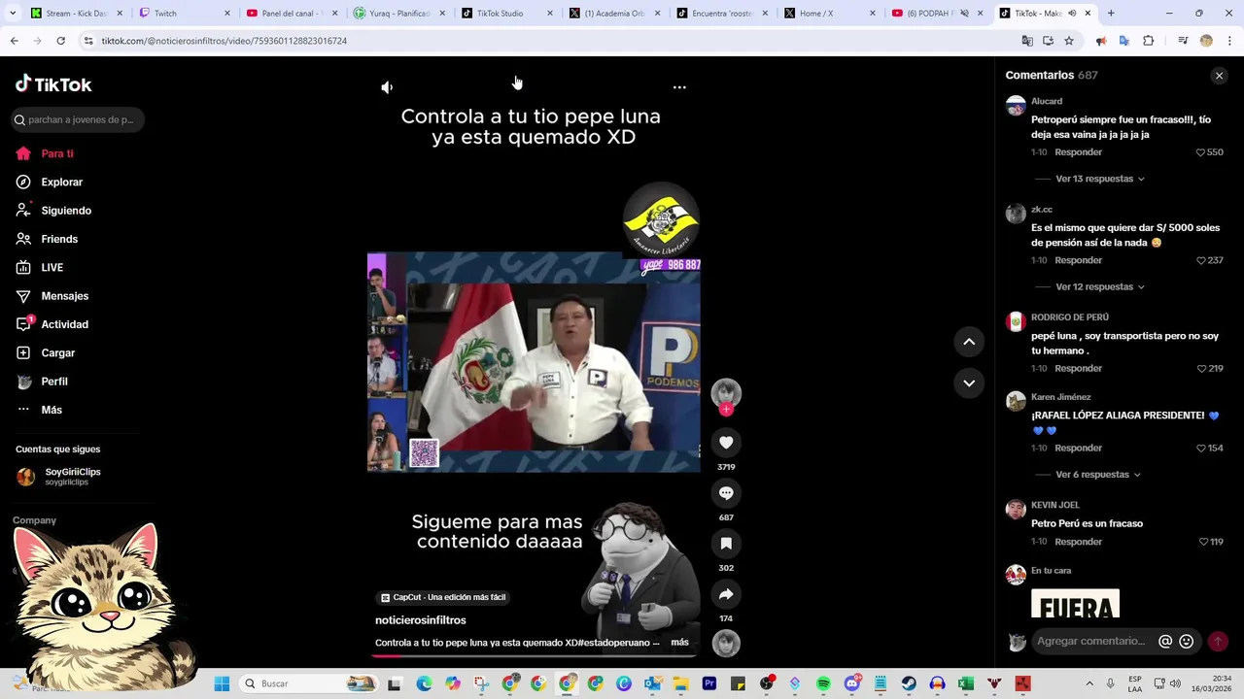Image resolution: width=1244 pixels, height=699 pixels.
Task: Reply to zk.cc's comment
Action: tap(1078, 260)
